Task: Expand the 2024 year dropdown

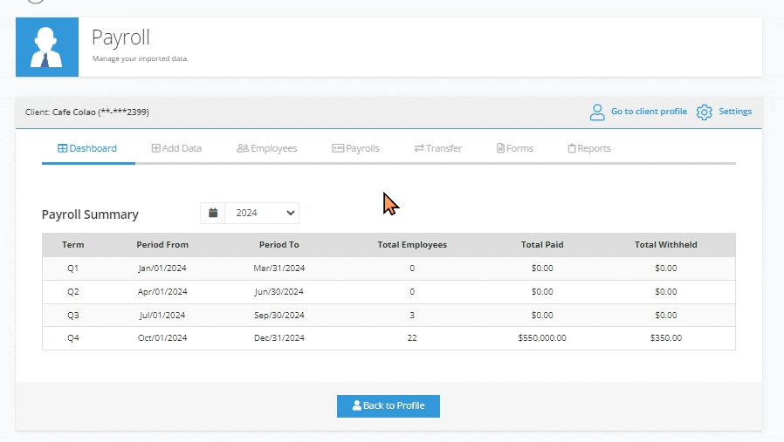Action: click(262, 213)
